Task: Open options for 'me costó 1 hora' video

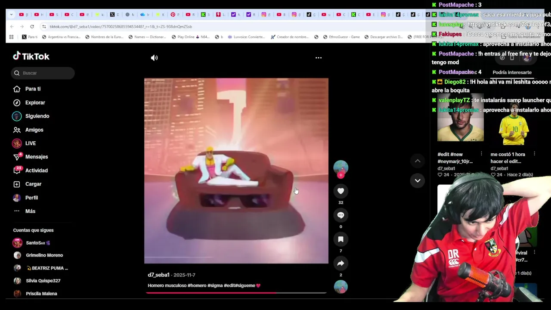Action: pyautogui.click(x=534, y=154)
